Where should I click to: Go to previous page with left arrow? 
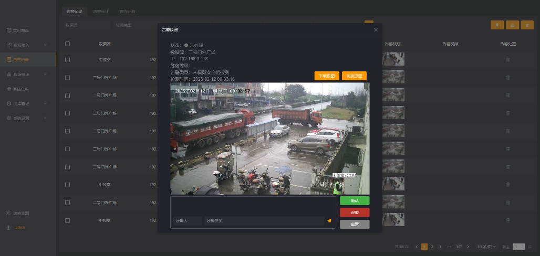(417, 247)
